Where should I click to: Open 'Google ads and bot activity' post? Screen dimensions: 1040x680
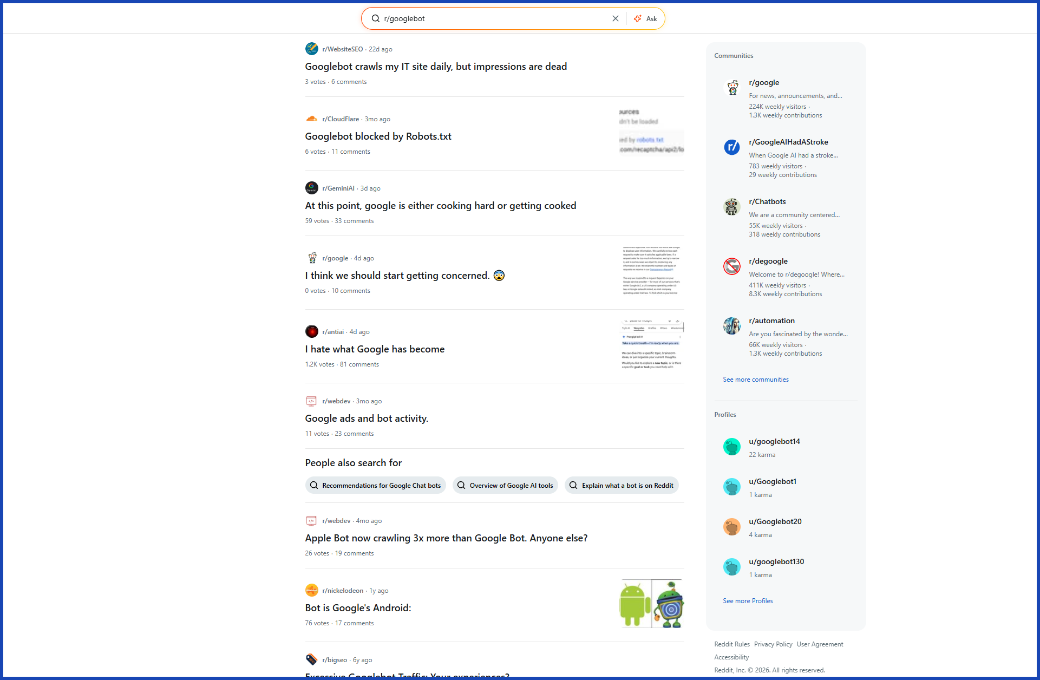(367, 419)
